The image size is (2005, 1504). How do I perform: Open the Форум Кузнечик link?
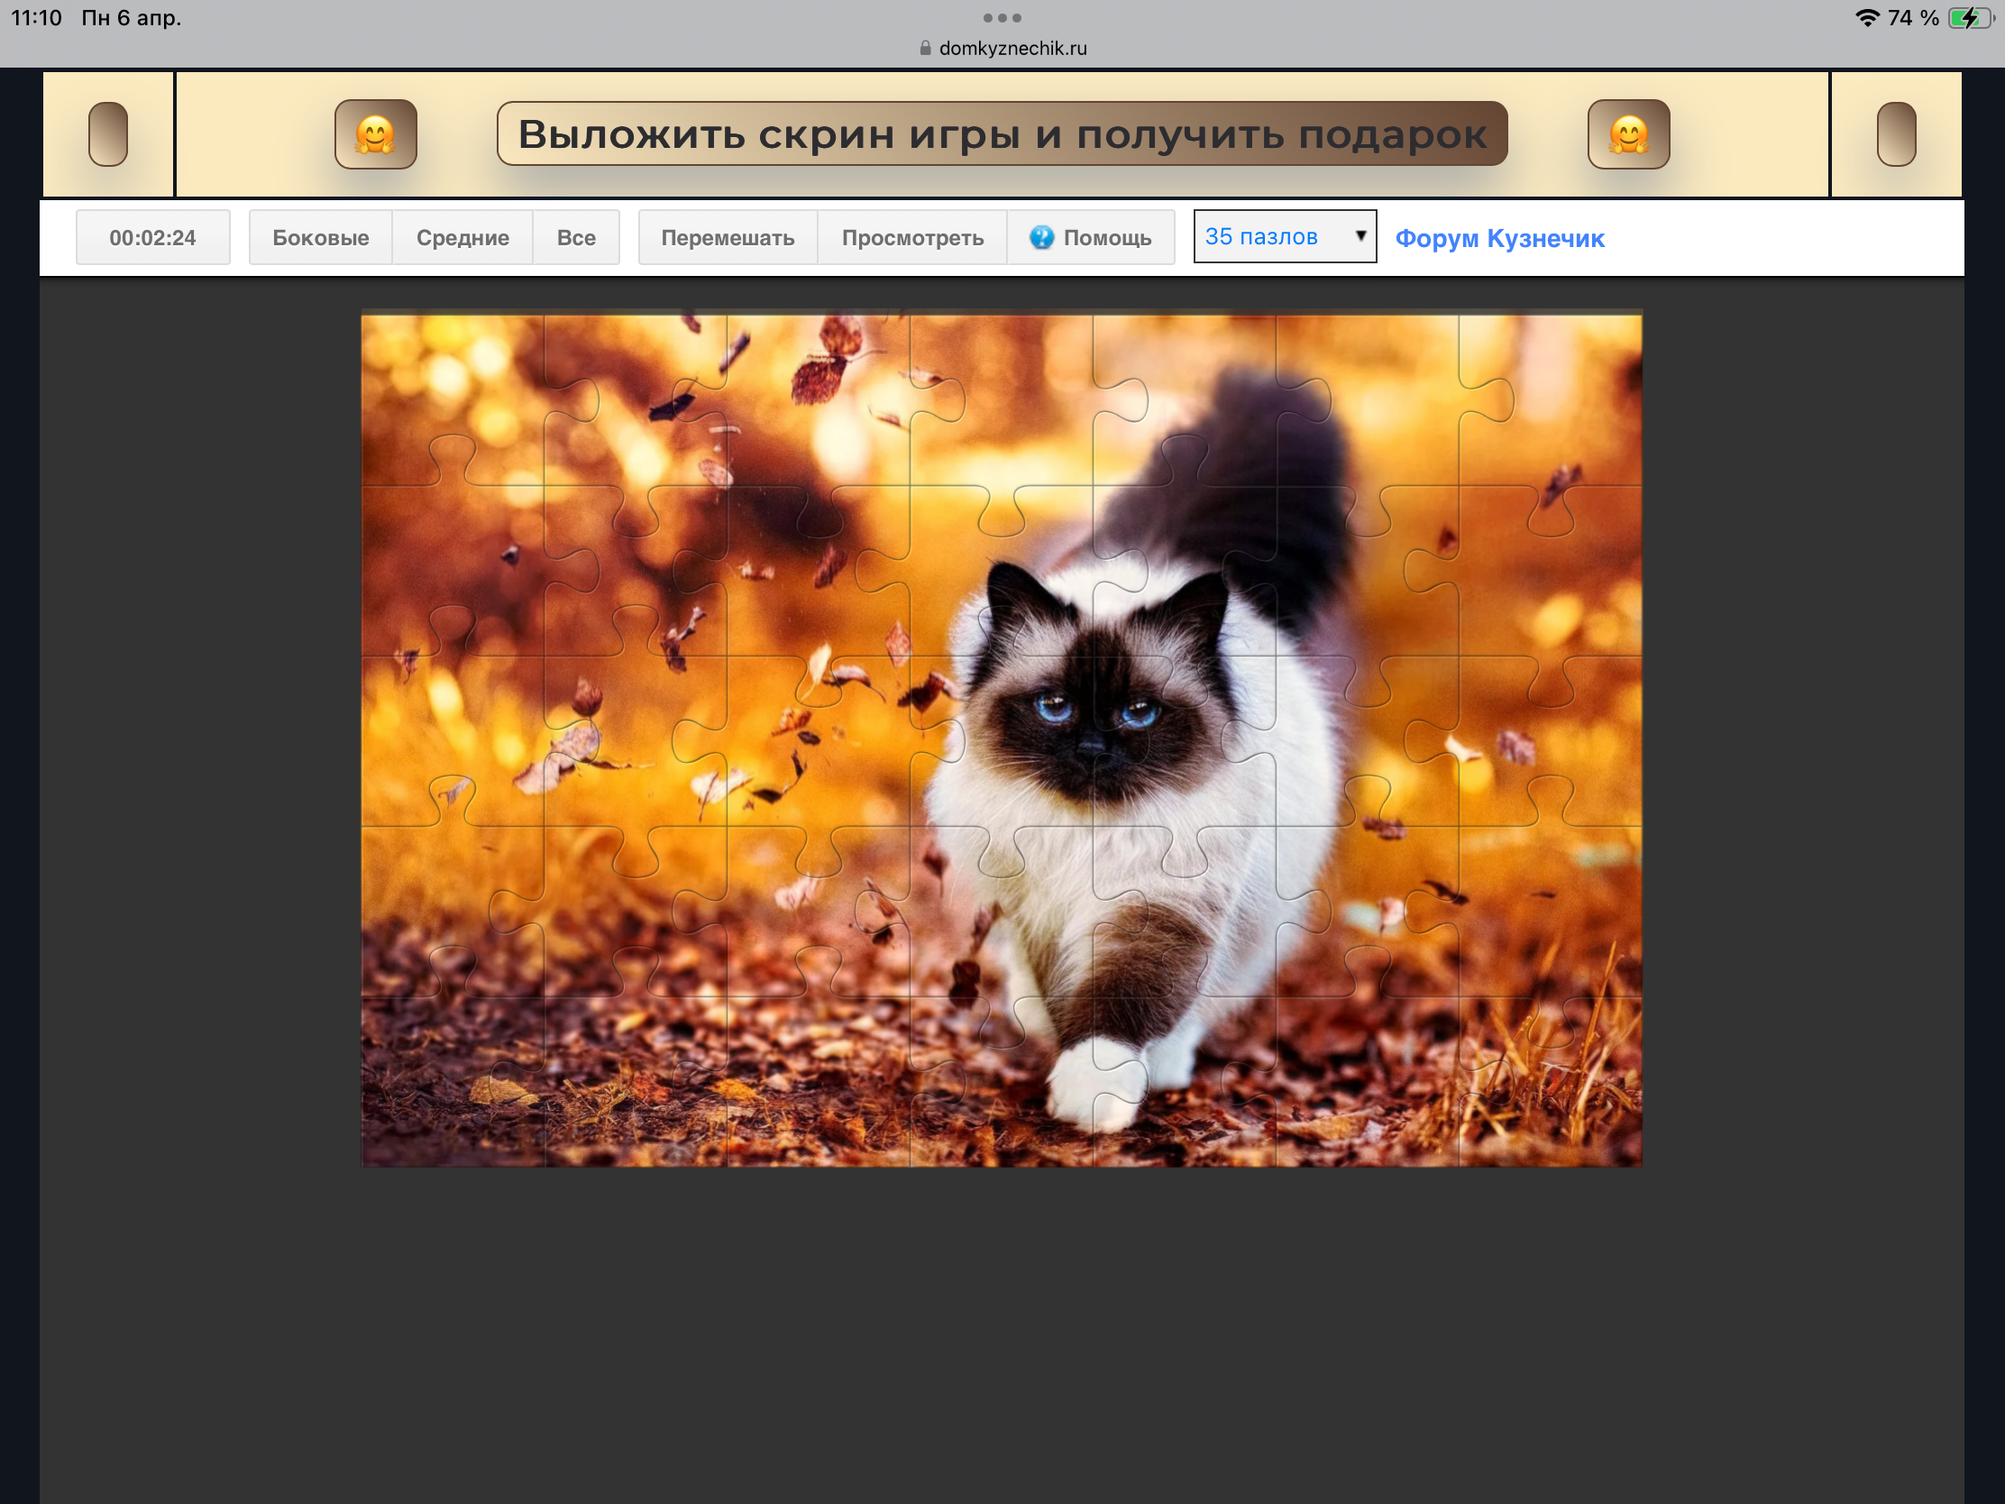coord(1499,238)
